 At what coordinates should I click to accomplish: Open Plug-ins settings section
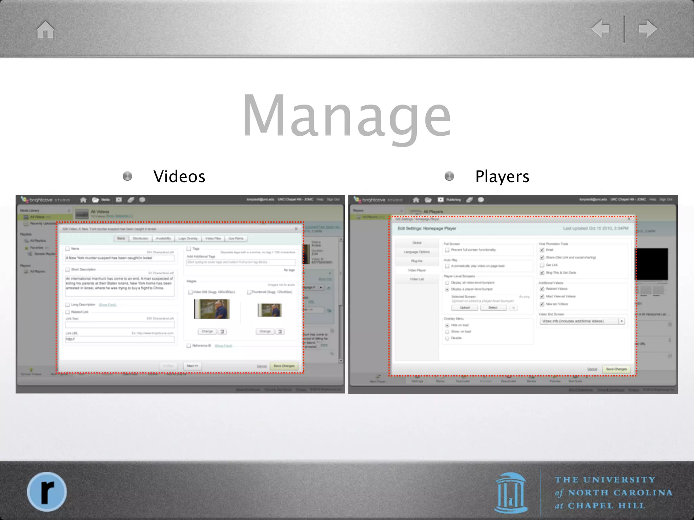[x=417, y=261]
